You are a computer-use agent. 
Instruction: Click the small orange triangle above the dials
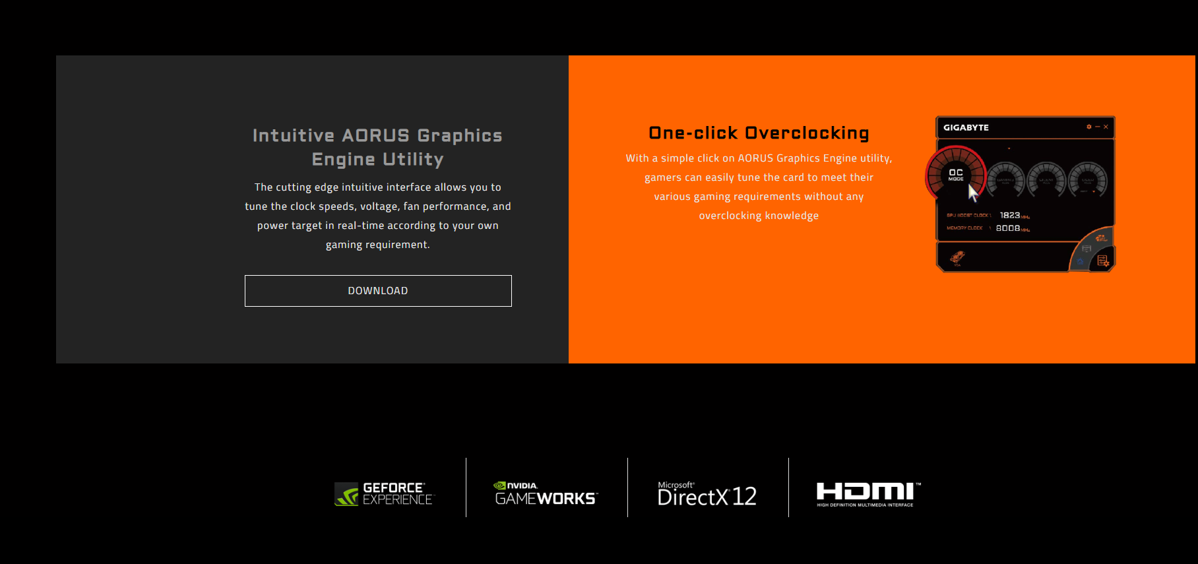pos(1009,148)
